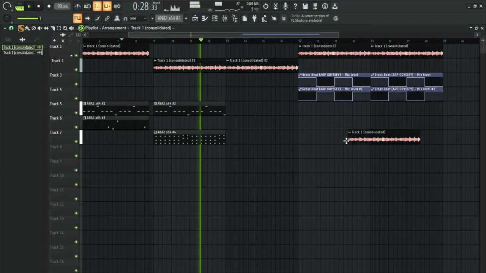Click the arrow left of pattern selector
The width and height of the screenshot is (486, 273).
(x=152, y=18)
